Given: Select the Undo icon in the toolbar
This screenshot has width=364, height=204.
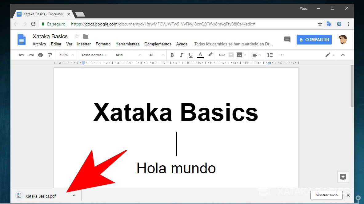Looking at the screenshot, I should (21, 55).
